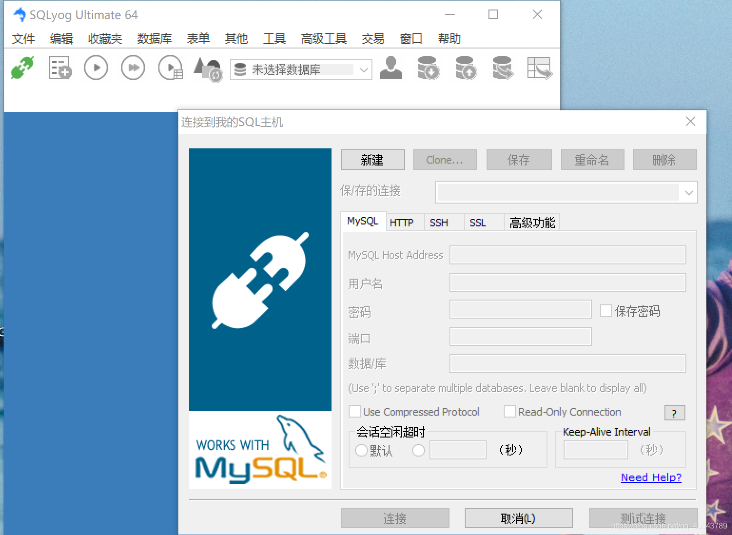Click execute all queries fast-forward icon
Screen dimensions: 732x535
pyautogui.click(x=133, y=68)
